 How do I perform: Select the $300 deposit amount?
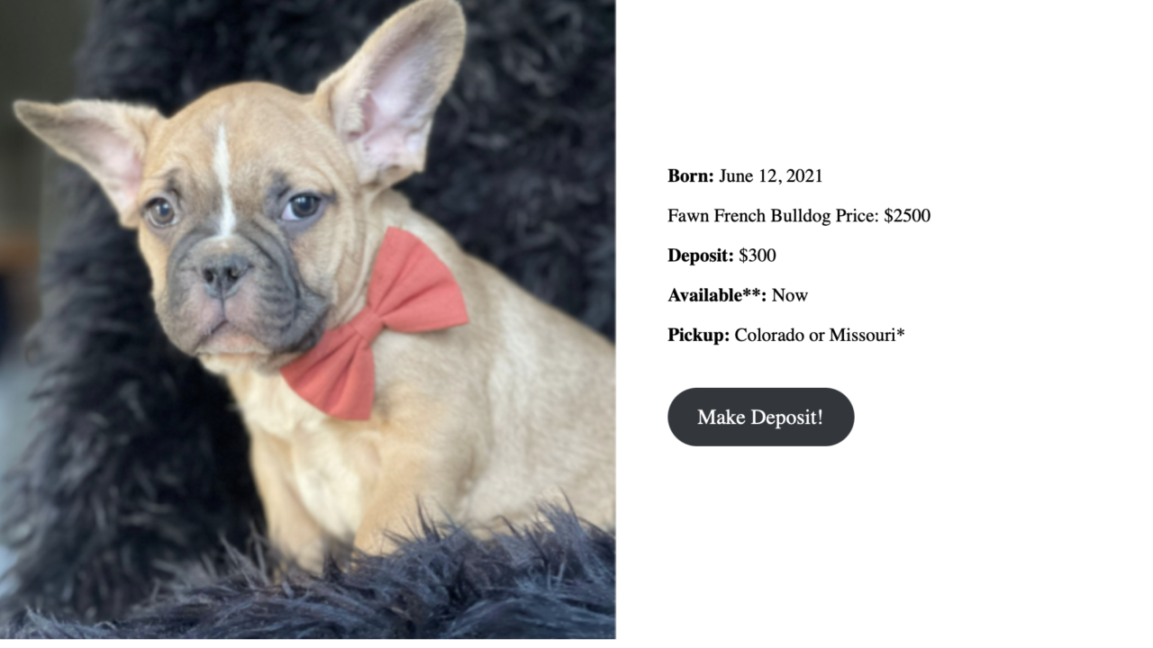coord(758,256)
